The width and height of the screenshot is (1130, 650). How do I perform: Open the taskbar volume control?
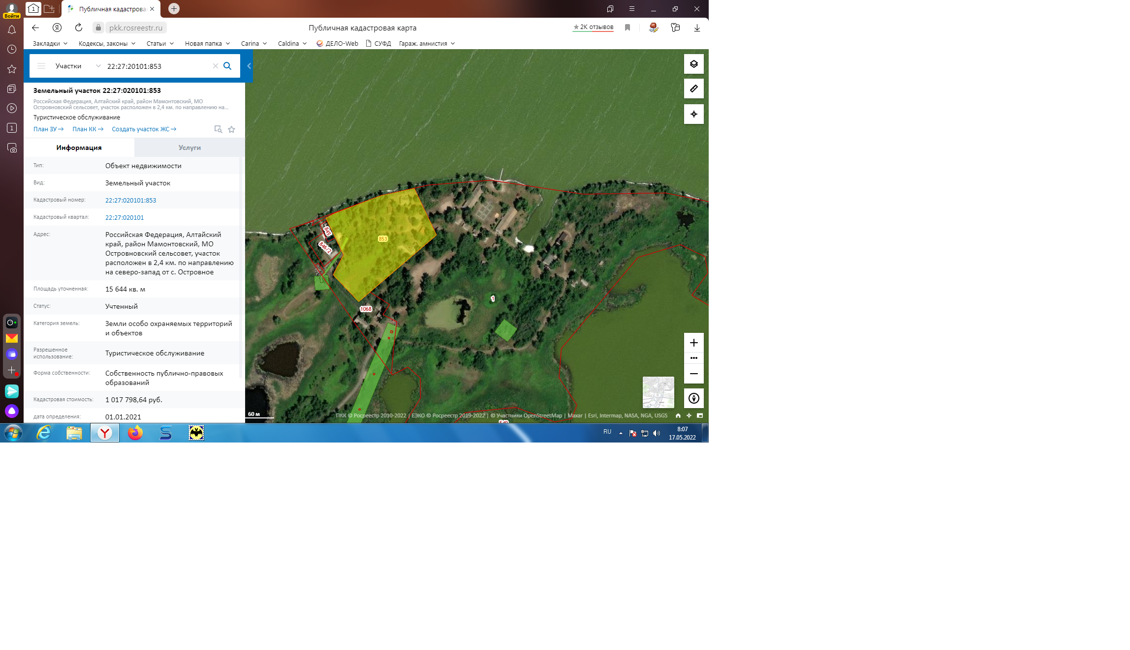657,433
